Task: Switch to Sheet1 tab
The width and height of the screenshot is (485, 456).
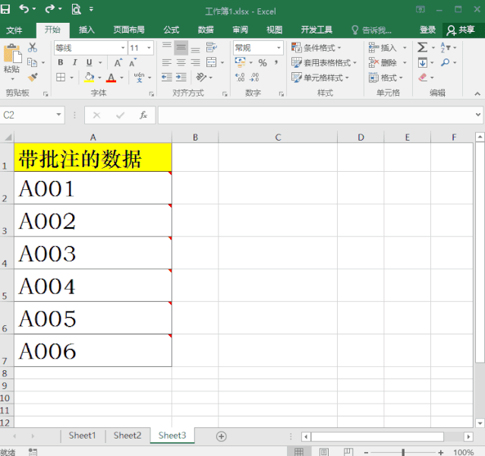Action: pos(82,435)
